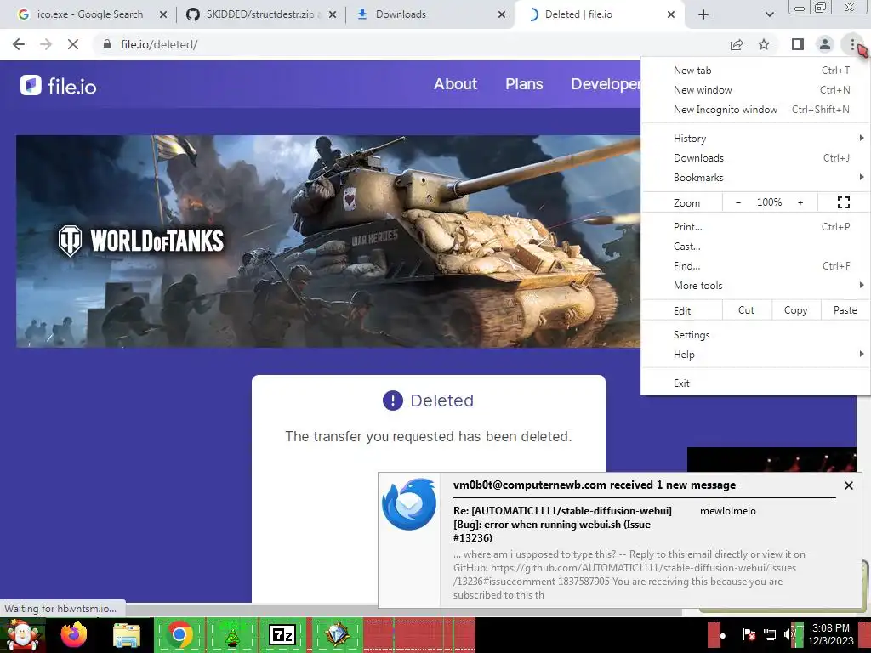The image size is (871, 653).
Task: Click the World of Tanks banner ad
Action: pyautogui.click(x=327, y=241)
